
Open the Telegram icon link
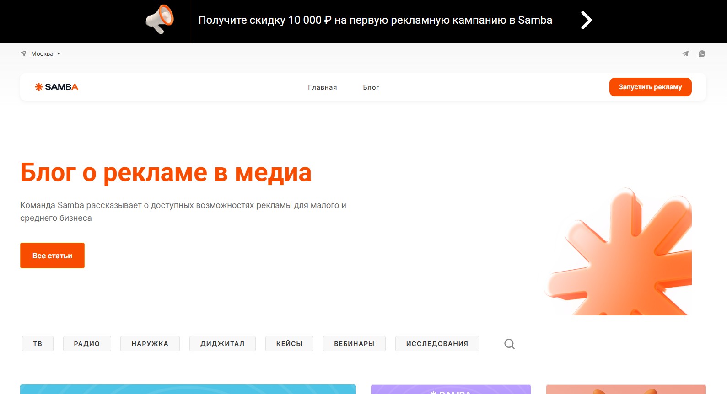(685, 53)
